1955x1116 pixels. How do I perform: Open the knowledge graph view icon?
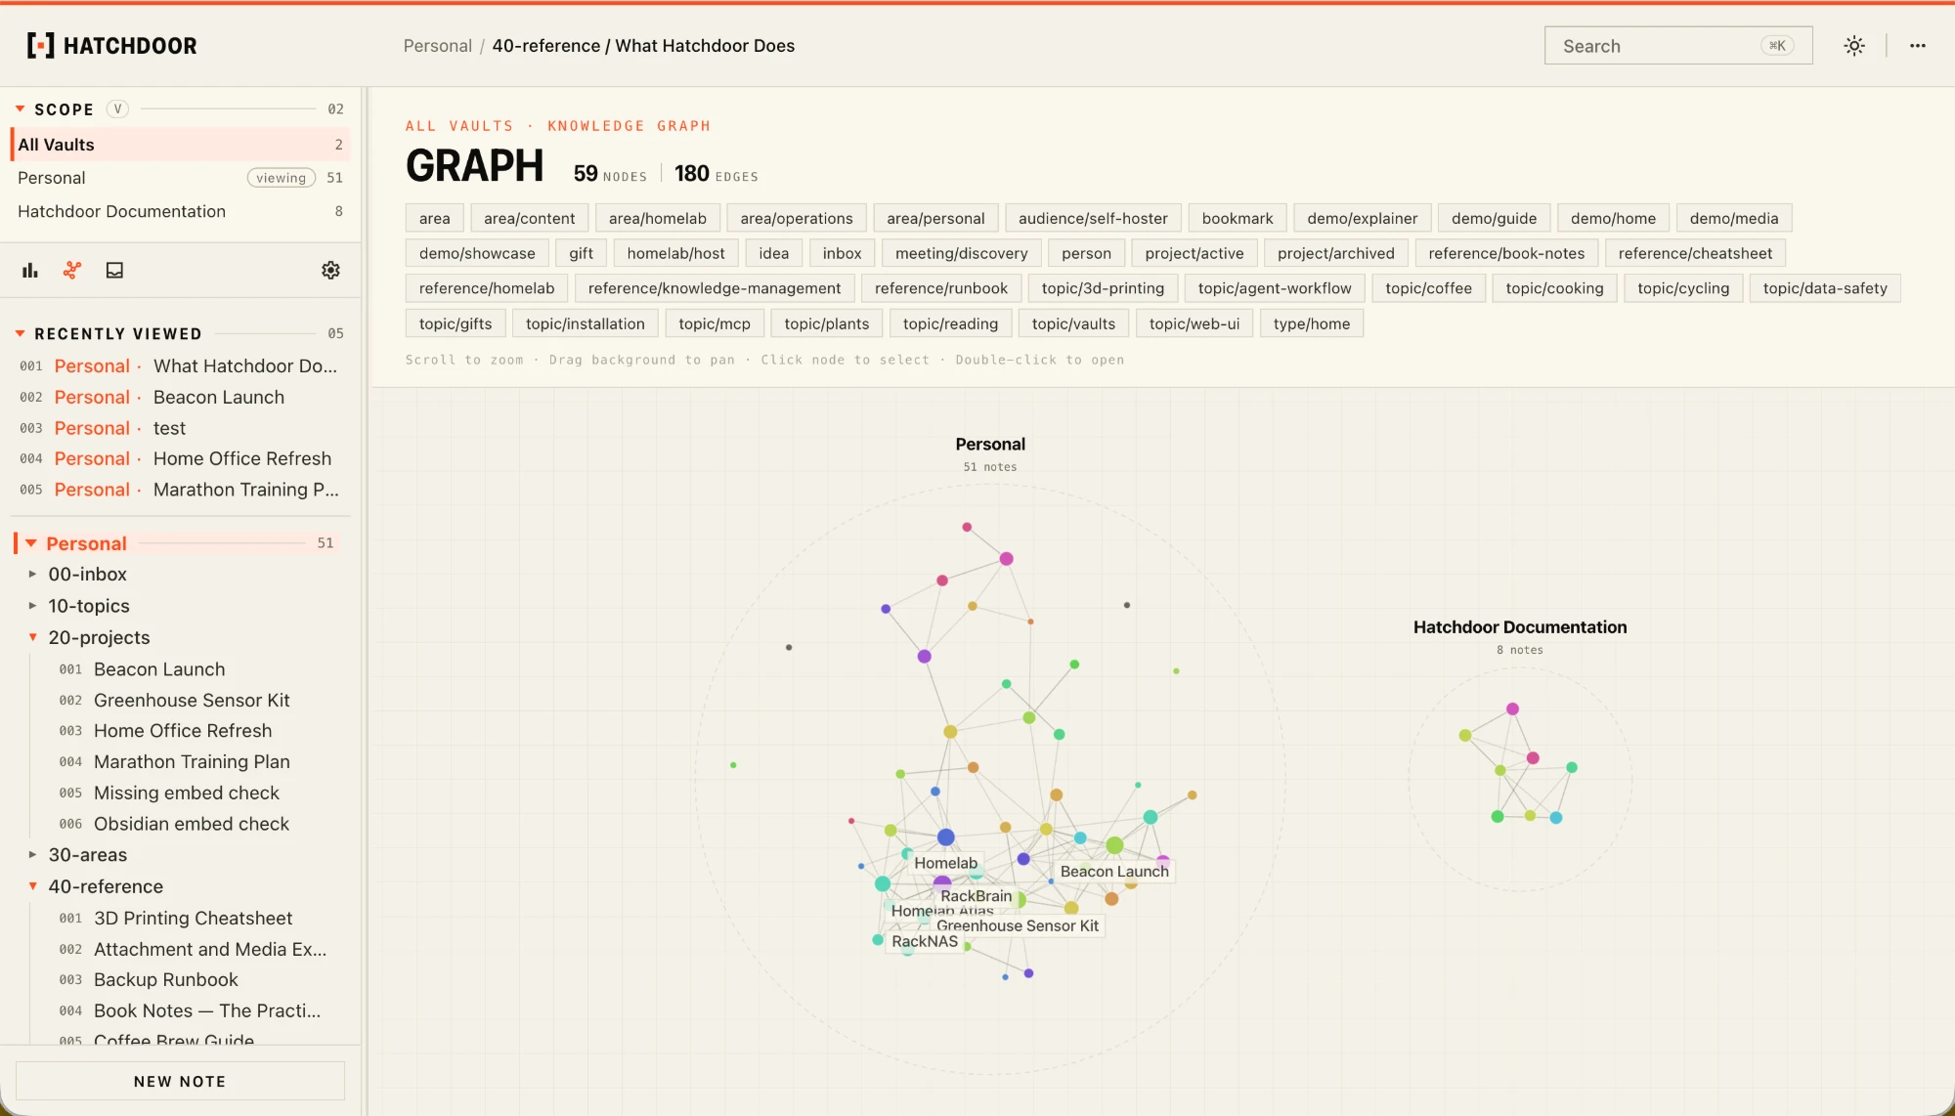(x=72, y=271)
